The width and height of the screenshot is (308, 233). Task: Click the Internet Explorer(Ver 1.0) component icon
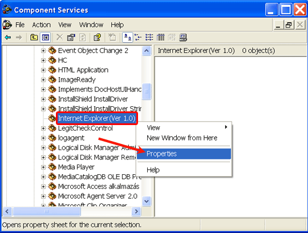pyautogui.click(x=52, y=118)
